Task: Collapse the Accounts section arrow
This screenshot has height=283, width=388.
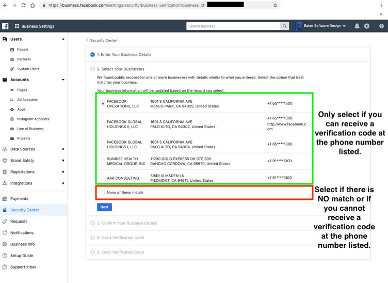Action: coord(63,80)
